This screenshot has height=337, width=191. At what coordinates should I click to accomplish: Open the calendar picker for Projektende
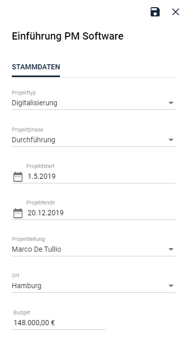click(x=18, y=213)
